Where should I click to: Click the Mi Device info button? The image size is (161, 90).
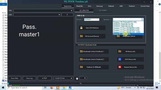point(131,51)
